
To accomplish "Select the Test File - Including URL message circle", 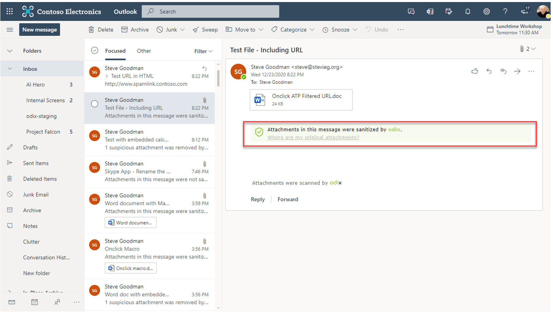I will [95, 104].
